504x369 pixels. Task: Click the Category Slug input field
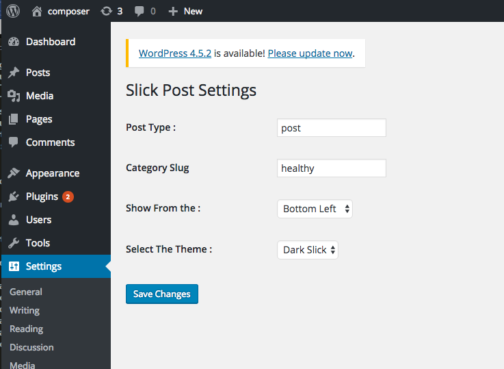332,168
